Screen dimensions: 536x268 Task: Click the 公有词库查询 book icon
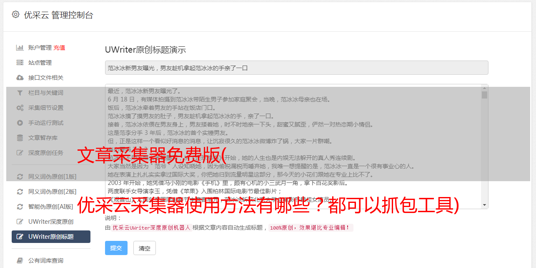coord(20,260)
